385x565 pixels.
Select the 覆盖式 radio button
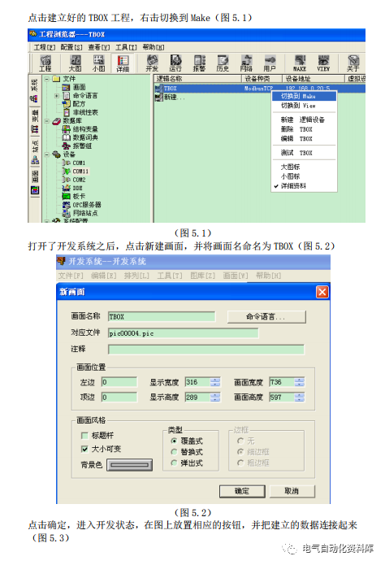[174, 441]
